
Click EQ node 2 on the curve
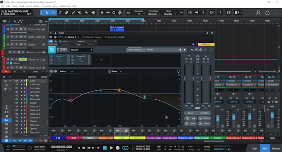point(119,90)
